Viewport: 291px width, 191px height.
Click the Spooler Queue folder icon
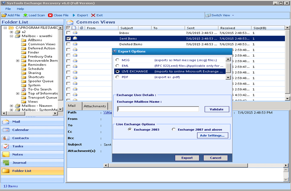pyautogui.click(x=24, y=81)
